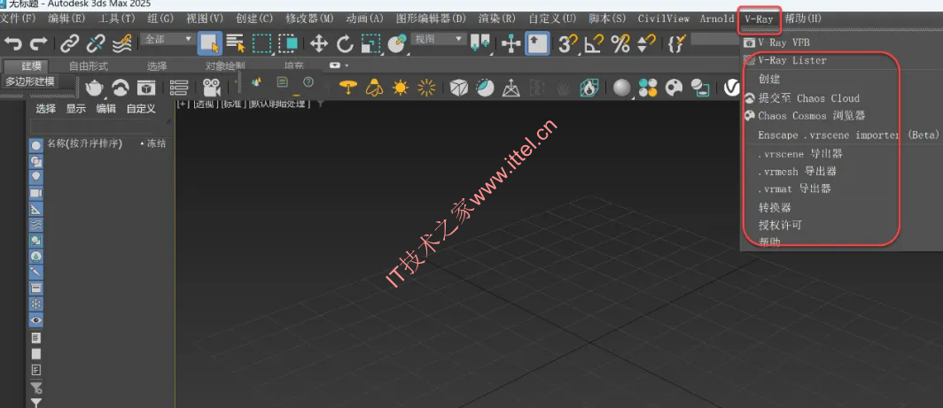The width and height of the screenshot is (943, 408).
Task: Open the 渲染(R) menu
Action: coord(496,19)
